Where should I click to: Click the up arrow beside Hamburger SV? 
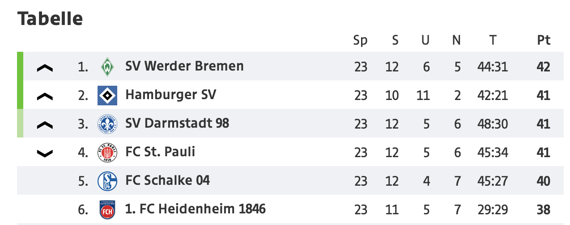(x=45, y=97)
